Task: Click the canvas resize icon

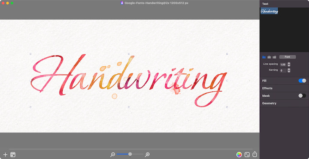Action: [247, 155]
